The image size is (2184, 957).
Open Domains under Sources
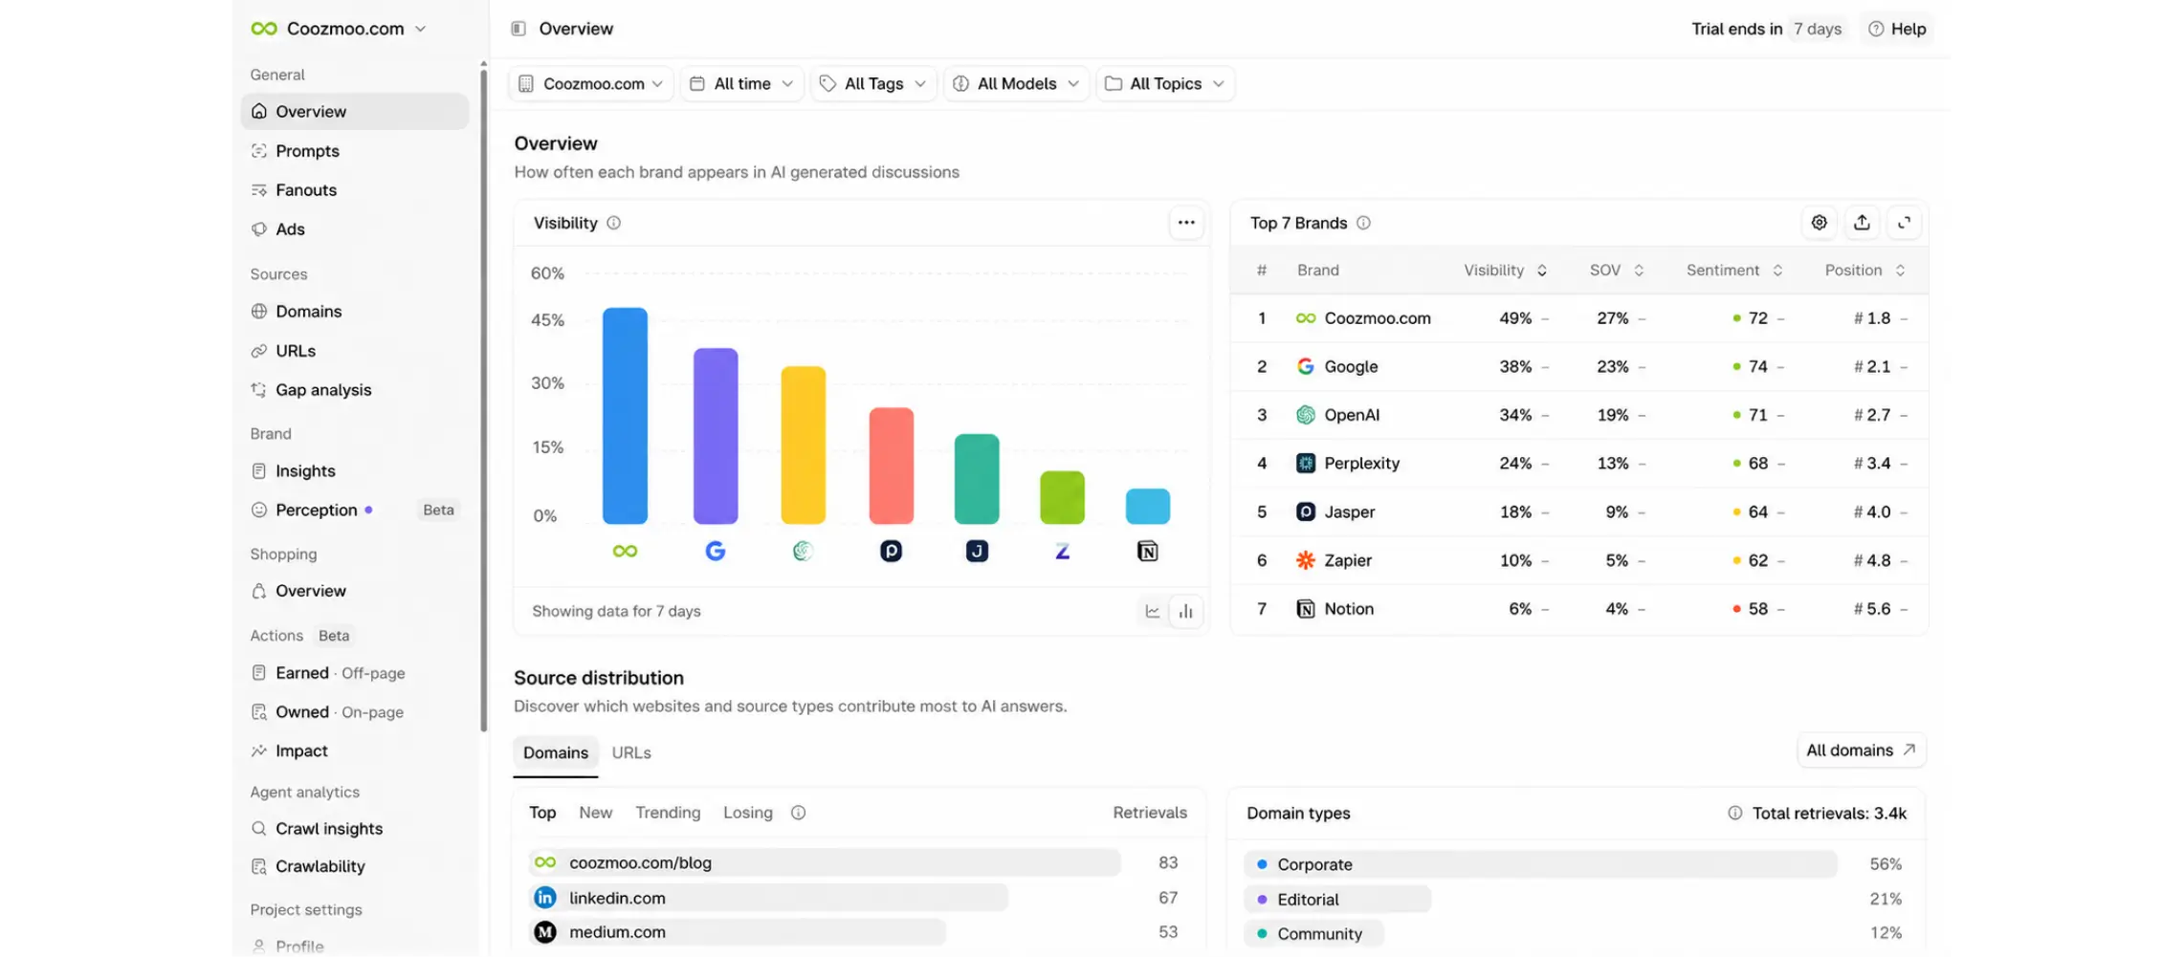point(355,312)
